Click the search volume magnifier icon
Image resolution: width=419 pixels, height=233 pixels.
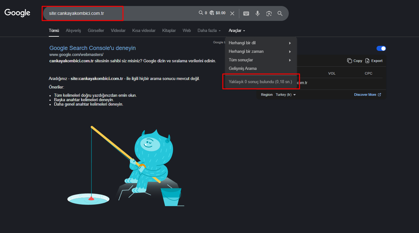coord(201,13)
